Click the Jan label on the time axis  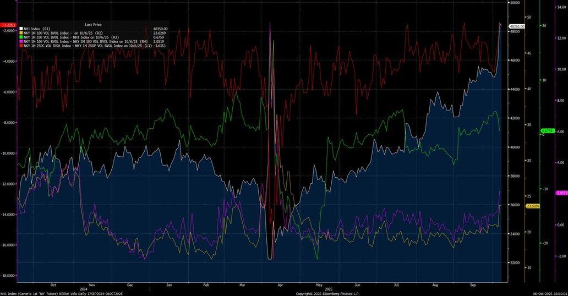click(x=170, y=285)
